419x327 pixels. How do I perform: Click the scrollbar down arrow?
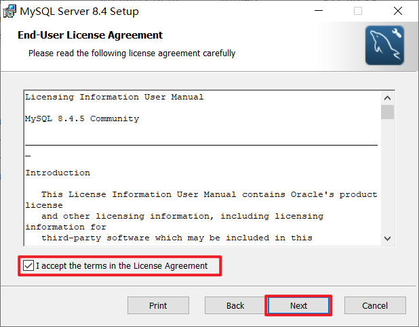pos(387,238)
